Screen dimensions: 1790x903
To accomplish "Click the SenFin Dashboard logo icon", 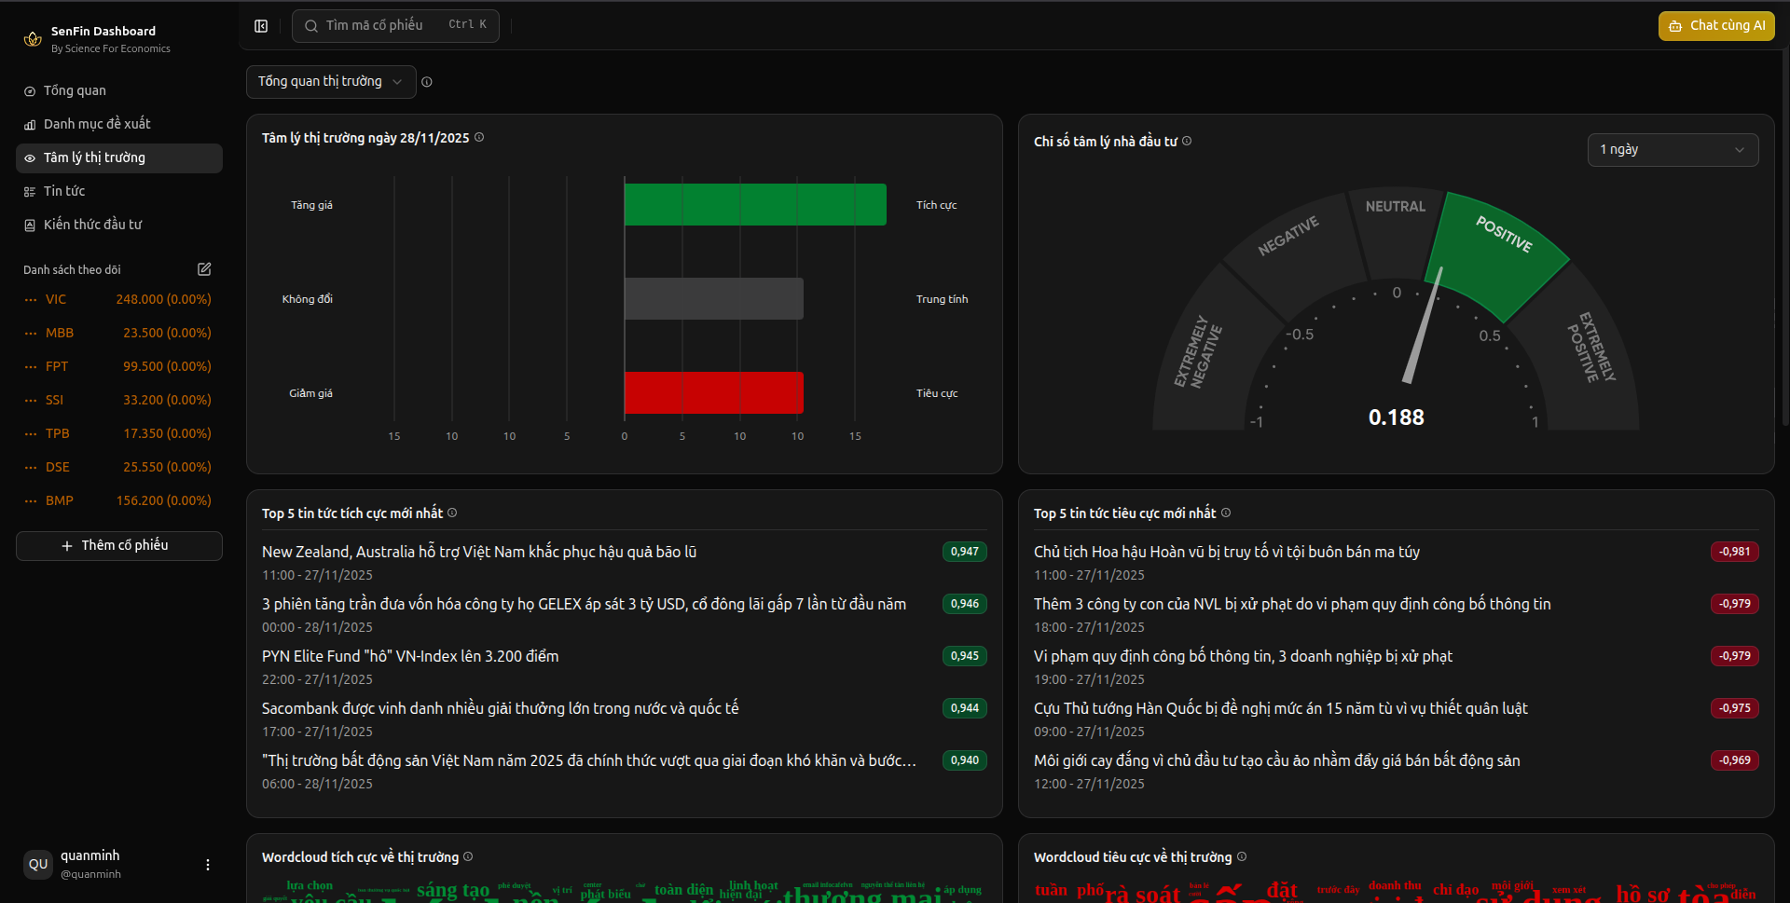I will click(33, 39).
